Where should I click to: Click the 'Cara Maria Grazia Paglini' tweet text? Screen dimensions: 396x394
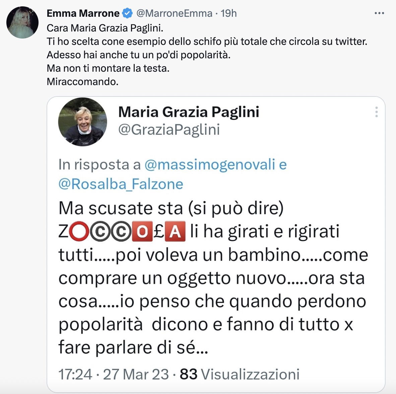(105, 28)
